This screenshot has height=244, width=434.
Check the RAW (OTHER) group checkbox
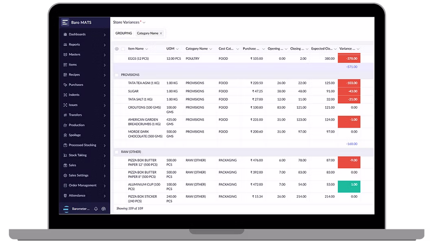click(116, 152)
